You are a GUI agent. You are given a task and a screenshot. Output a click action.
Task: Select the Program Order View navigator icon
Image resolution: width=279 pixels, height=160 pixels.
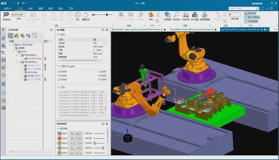point(10,35)
